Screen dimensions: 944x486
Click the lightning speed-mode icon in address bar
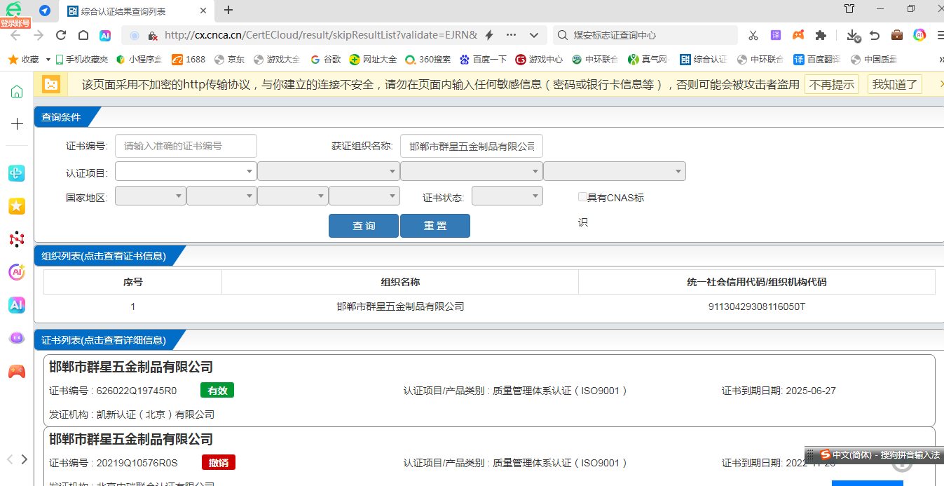(489, 35)
